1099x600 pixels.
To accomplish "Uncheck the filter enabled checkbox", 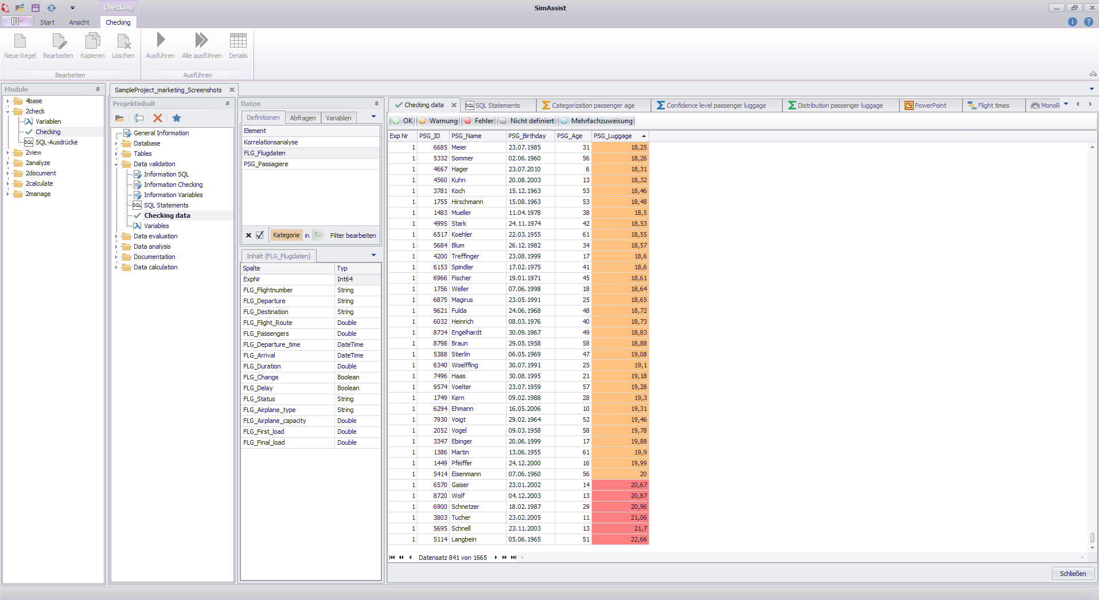I will tap(260, 235).
